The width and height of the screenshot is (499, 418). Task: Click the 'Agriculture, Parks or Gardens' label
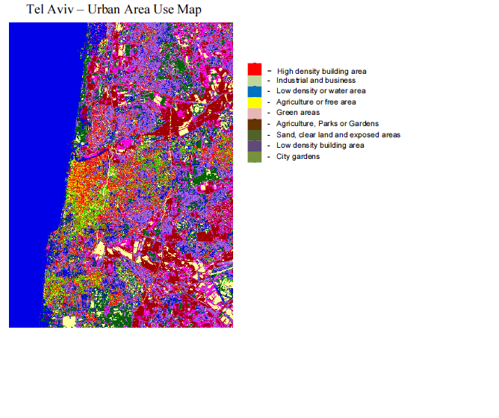click(x=327, y=124)
